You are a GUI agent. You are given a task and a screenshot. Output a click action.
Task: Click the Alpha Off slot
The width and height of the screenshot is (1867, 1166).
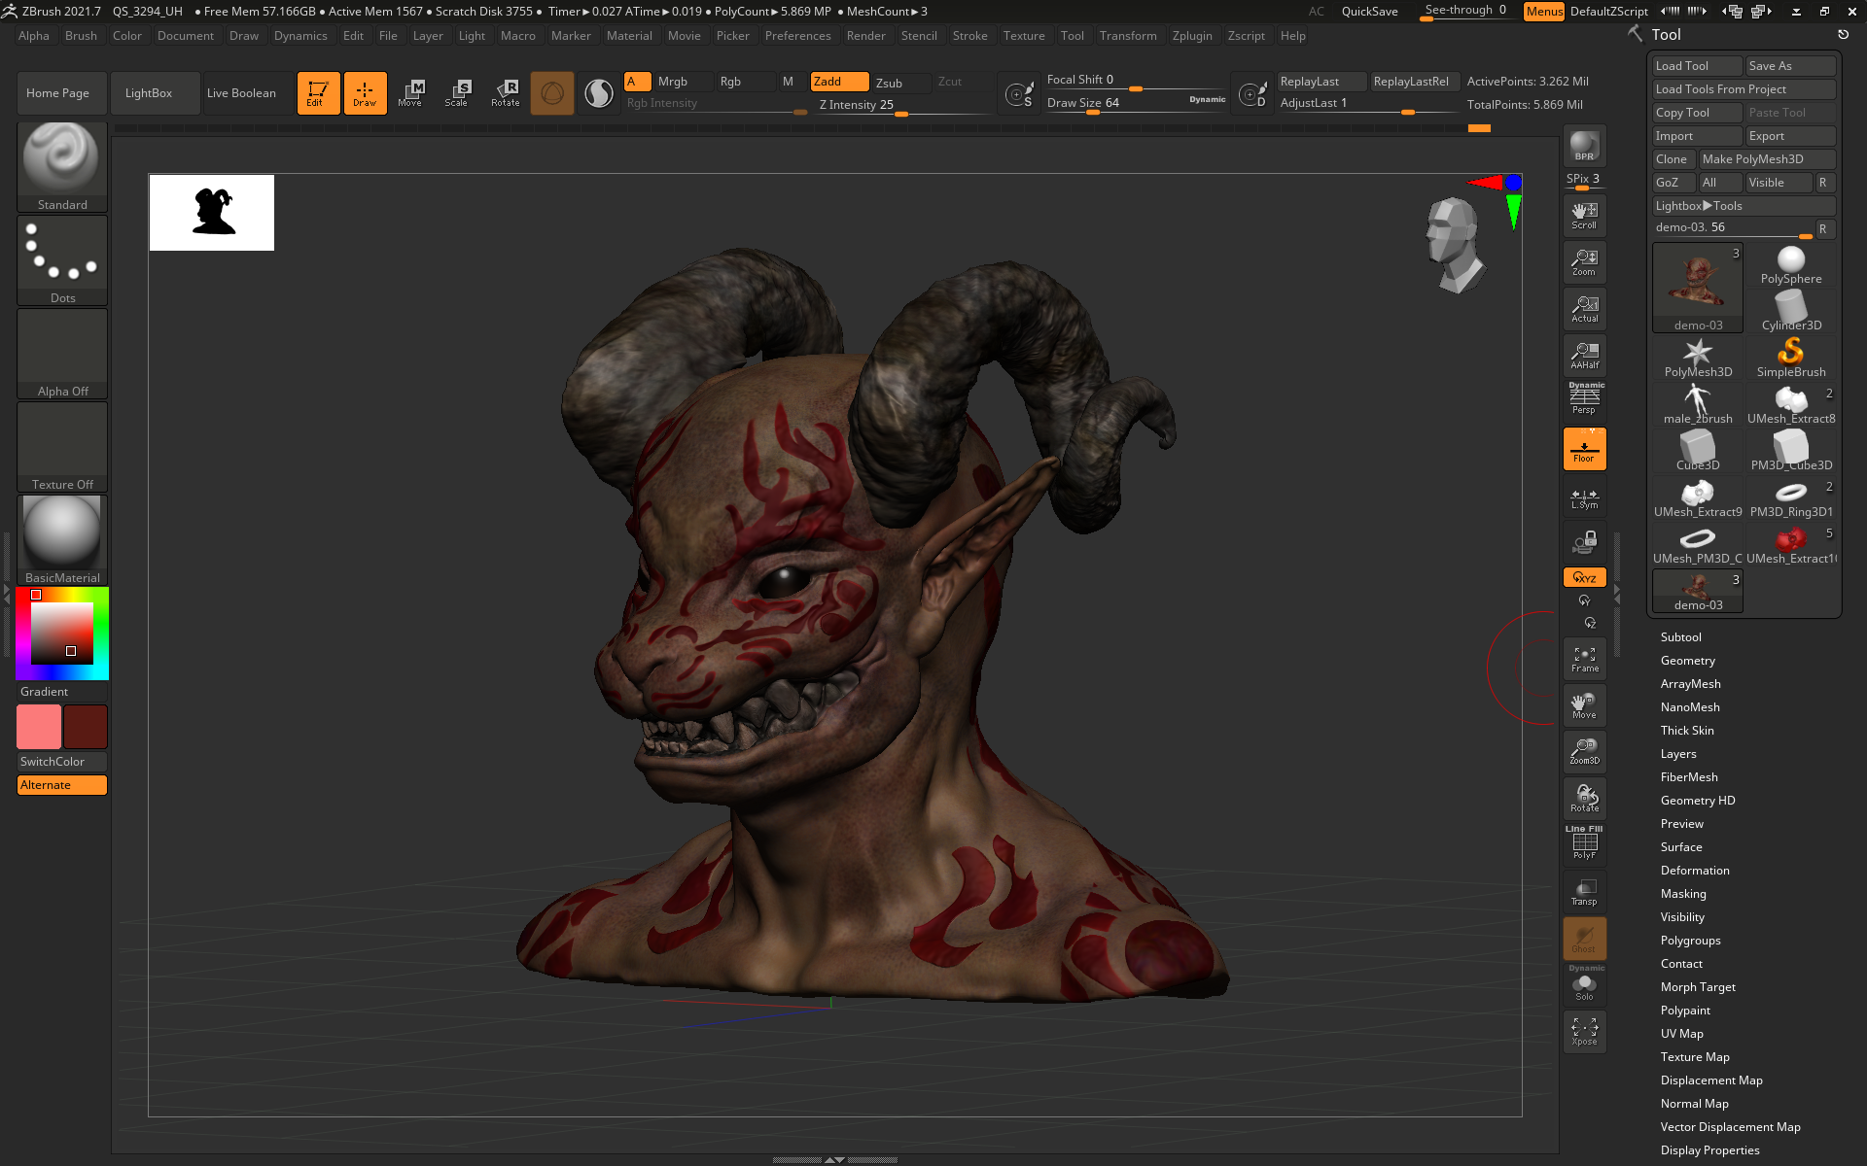(62, 353)
